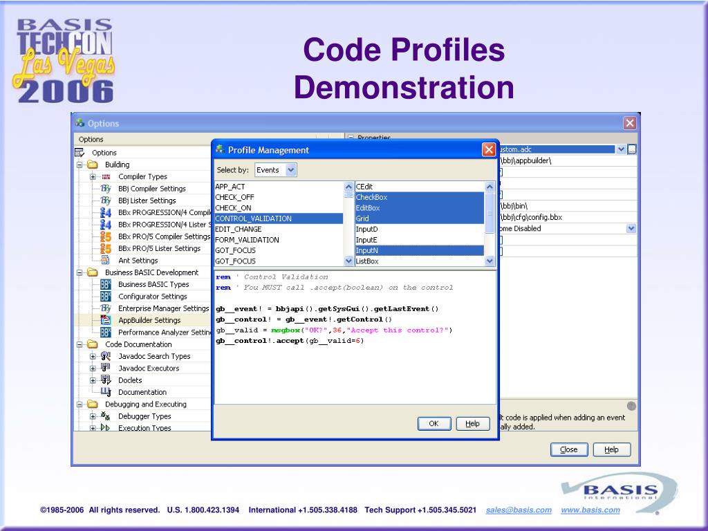This screenshot has width=708, height=531.
Task: Click the Debugging and Executing folder icon
Action: 93,404
